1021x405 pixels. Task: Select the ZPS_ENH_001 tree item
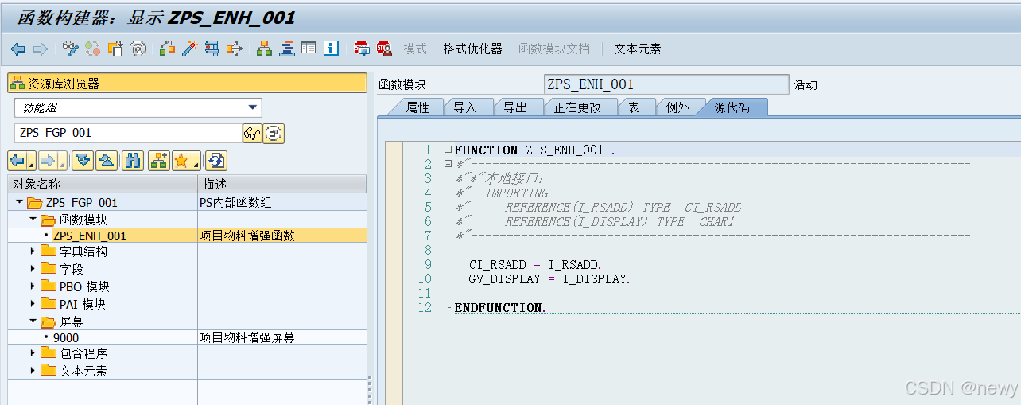(x=89, y=236)
